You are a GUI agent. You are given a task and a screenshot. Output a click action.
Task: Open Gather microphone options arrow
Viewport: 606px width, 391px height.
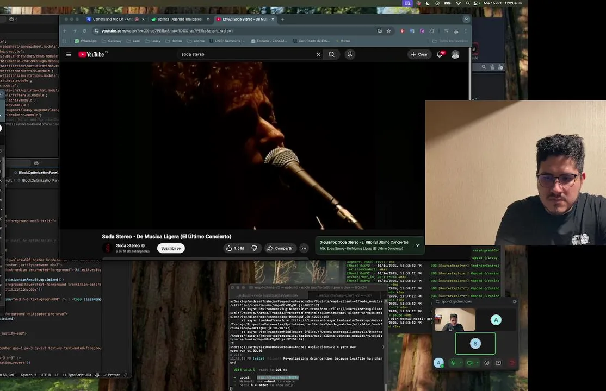tap(461, 363)
